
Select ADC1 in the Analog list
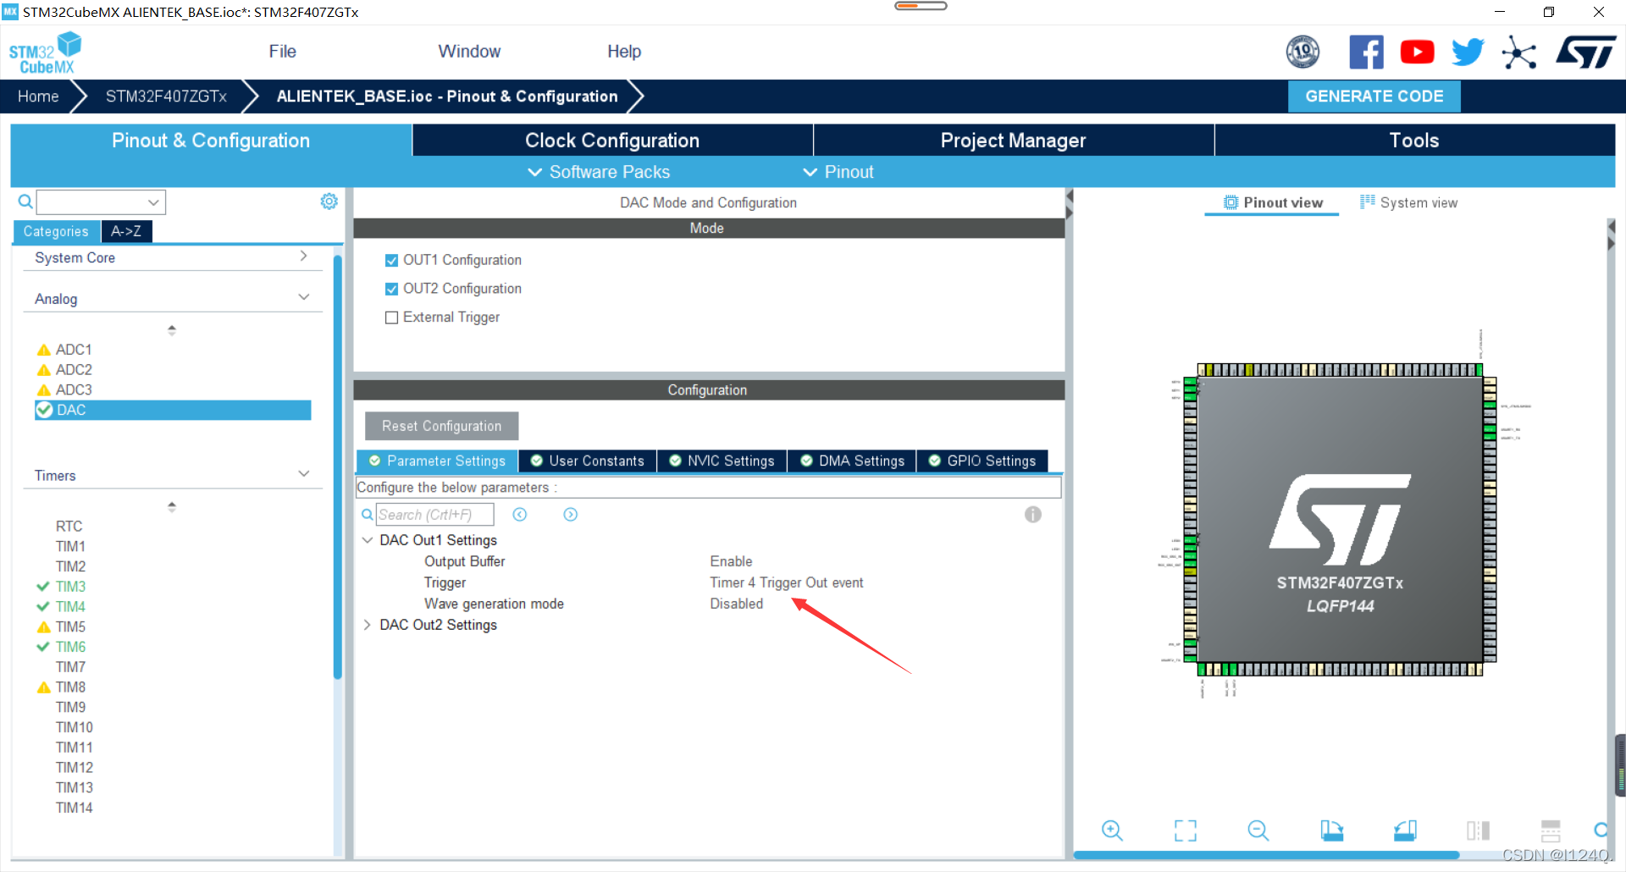click(x=74, y=350)
